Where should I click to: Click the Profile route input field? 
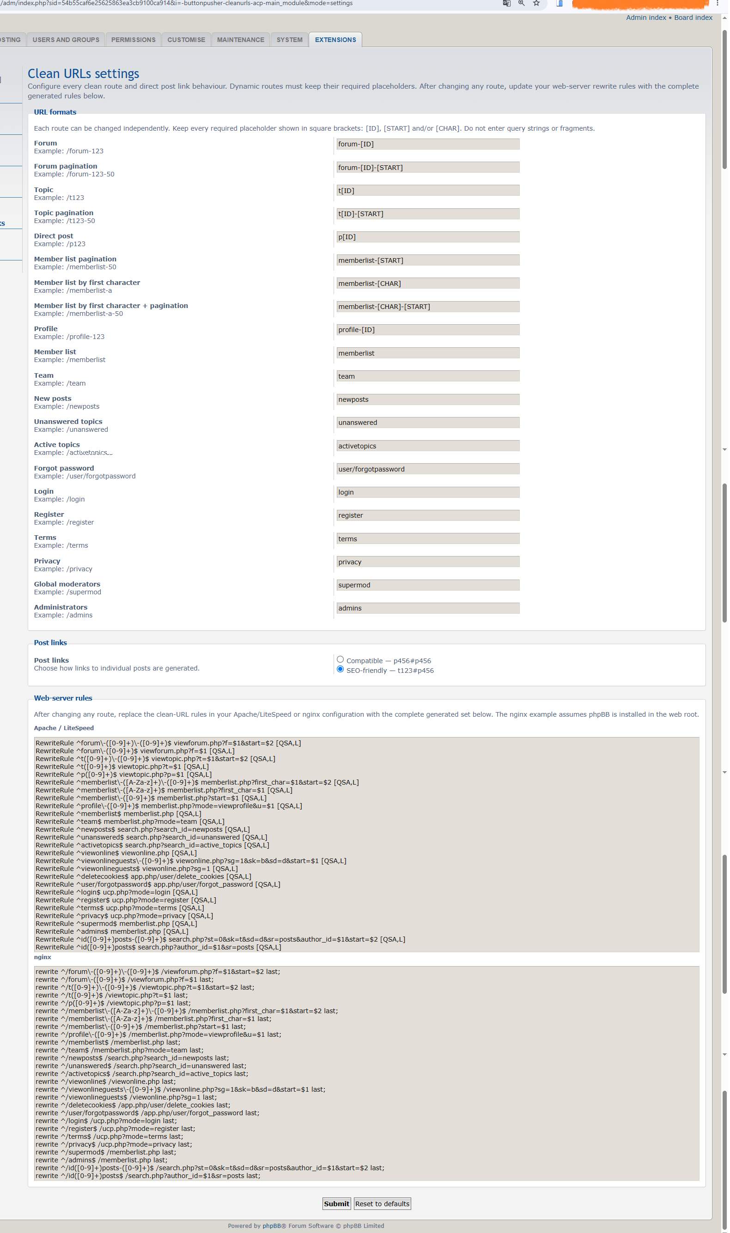click(x=428, y=330)
